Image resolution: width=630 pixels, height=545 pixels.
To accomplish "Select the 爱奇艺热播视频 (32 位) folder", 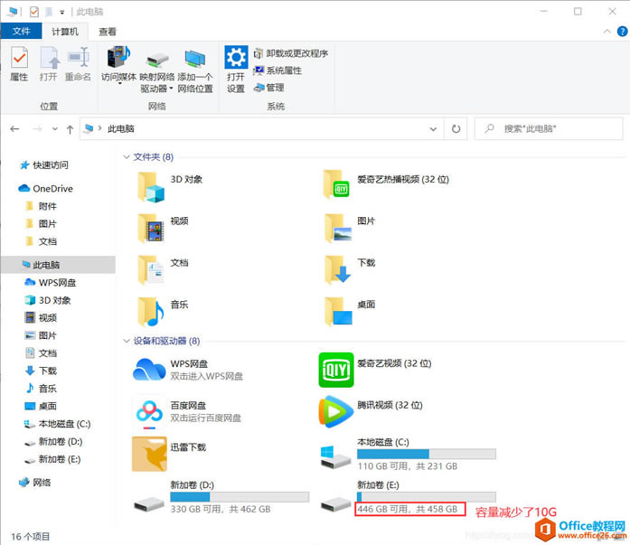I will pos(387,185).
